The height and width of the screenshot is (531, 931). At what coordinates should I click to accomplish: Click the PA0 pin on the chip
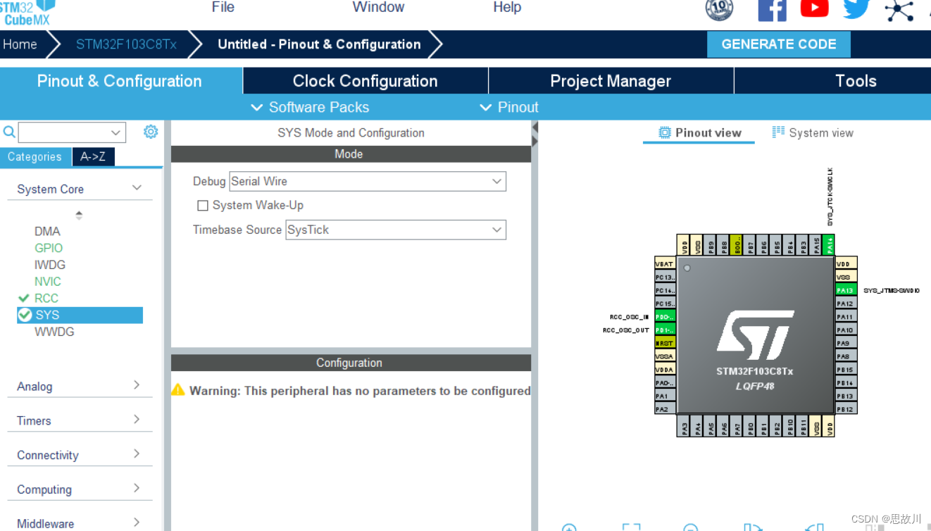(x=665, y=382)
